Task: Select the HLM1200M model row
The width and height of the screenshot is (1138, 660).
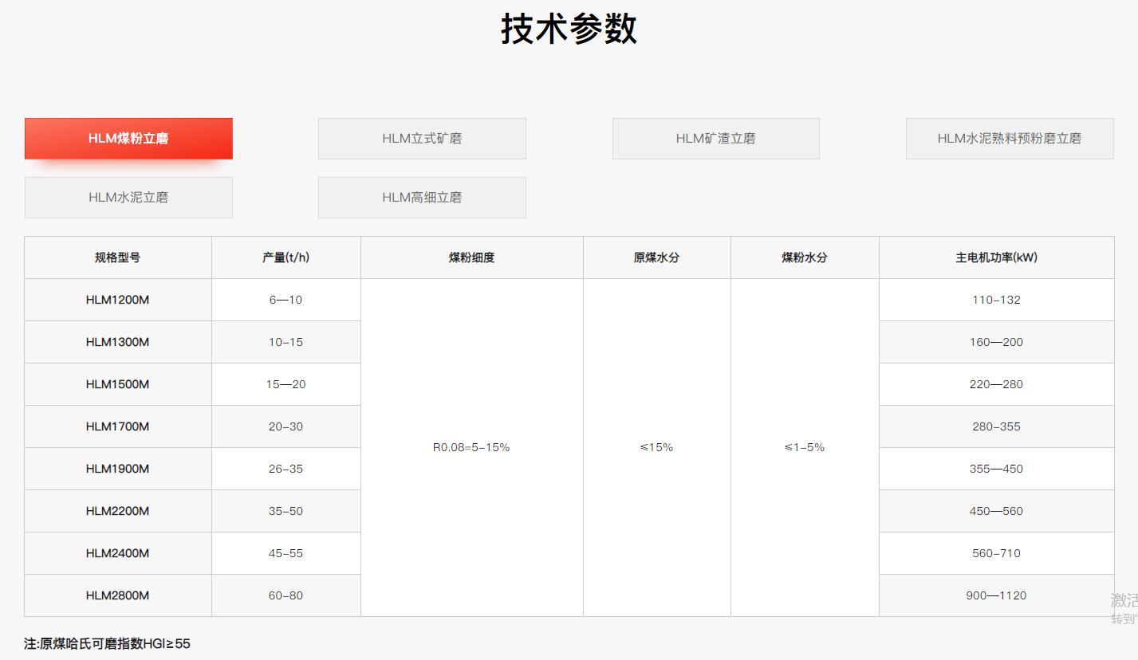Action: pyautogui.click(x=117, y=300)
